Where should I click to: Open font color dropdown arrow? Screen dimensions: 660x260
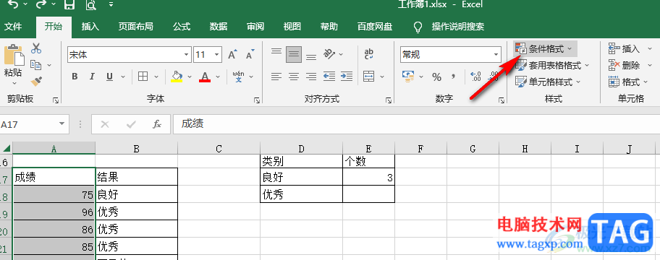point(218,77)
